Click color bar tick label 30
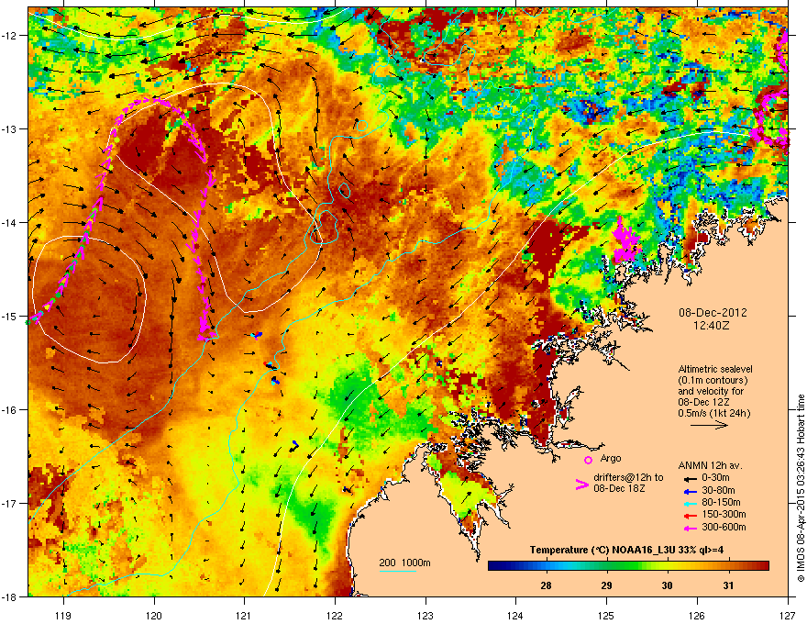 pyautogui.click(x=667, y=585)
